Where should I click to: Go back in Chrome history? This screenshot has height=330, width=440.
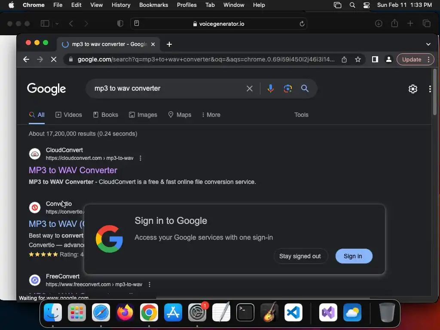tap(26, 59)
